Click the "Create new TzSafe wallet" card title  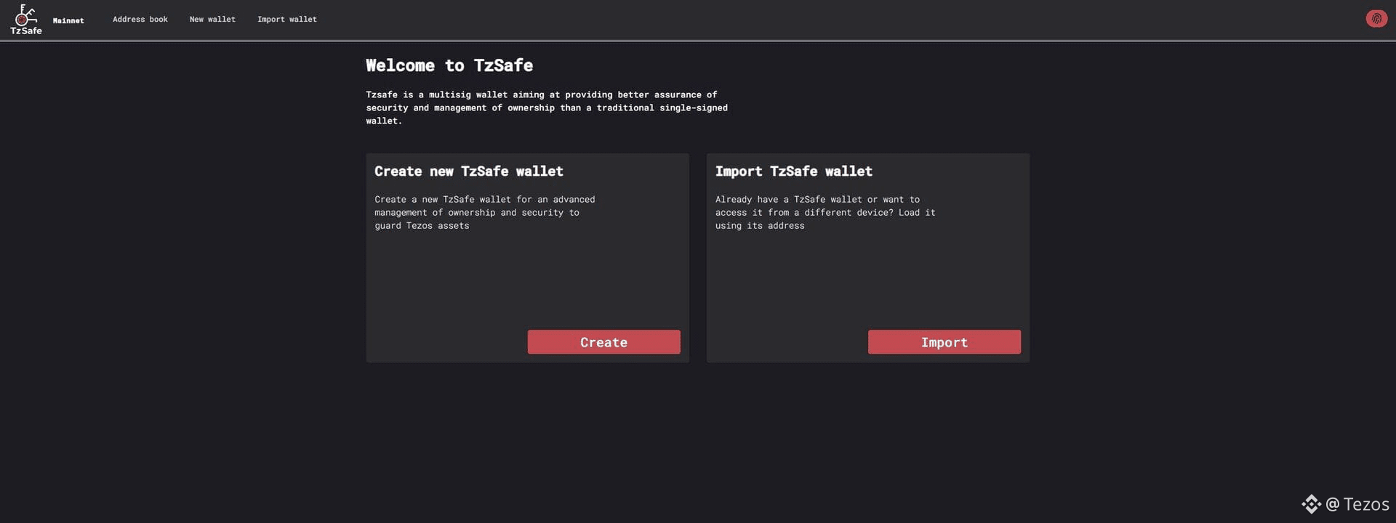(x=469, y=171)
